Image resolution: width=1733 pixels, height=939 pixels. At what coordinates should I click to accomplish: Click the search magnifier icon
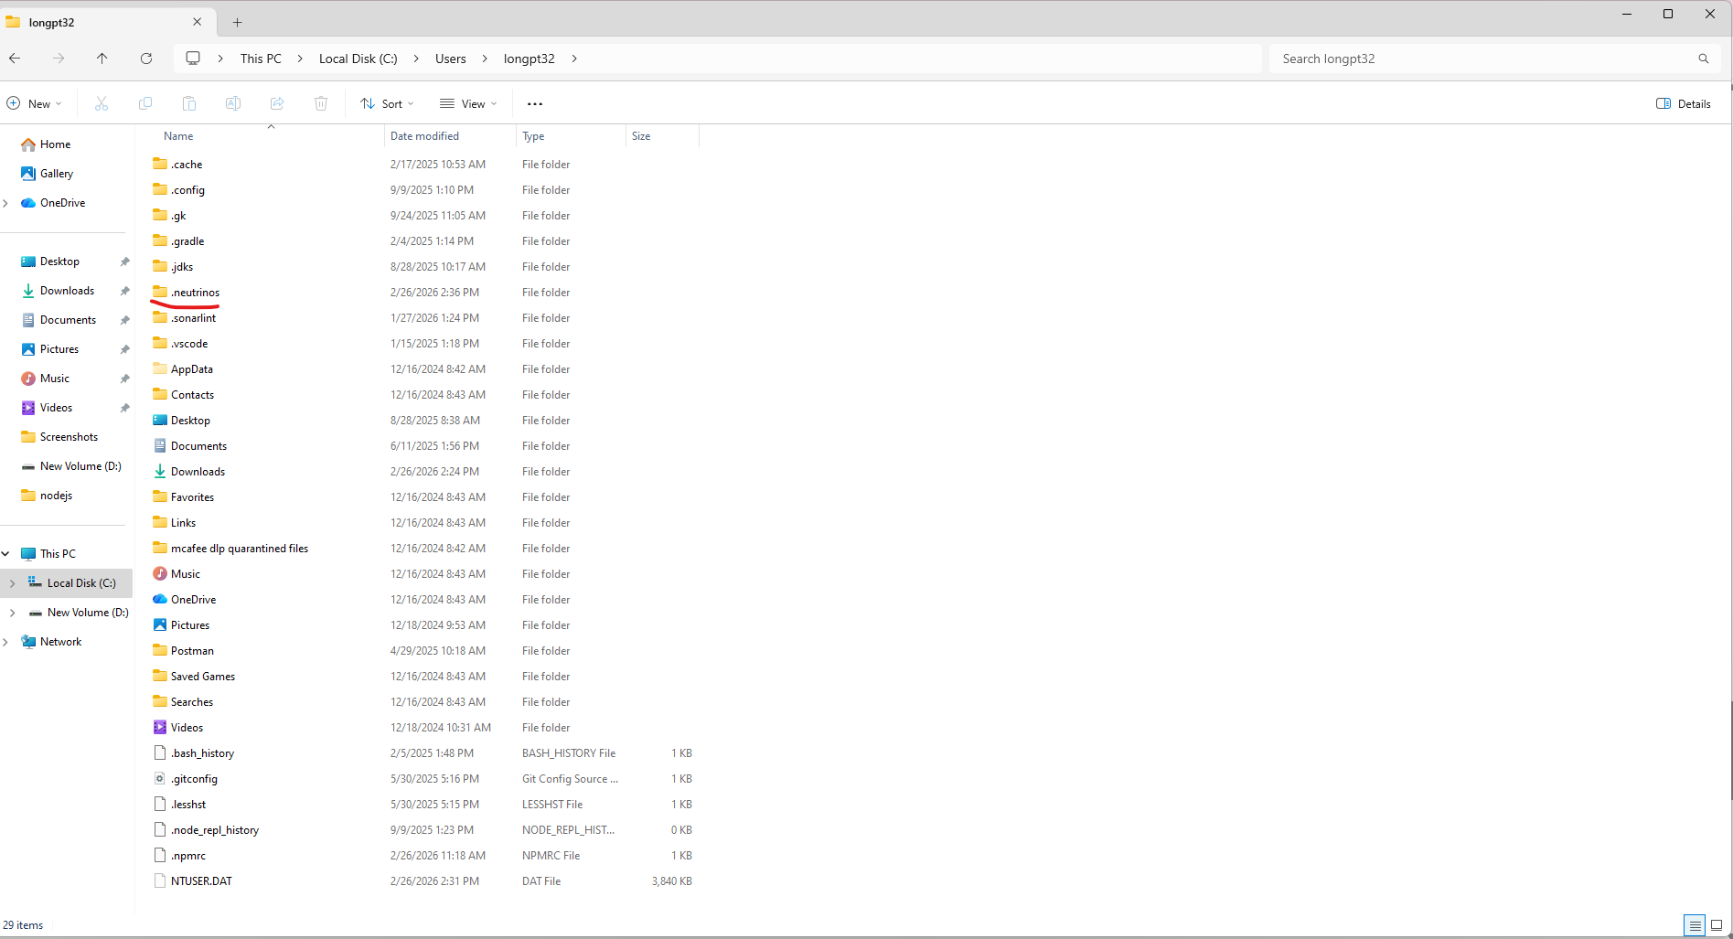click(1703, 59)
